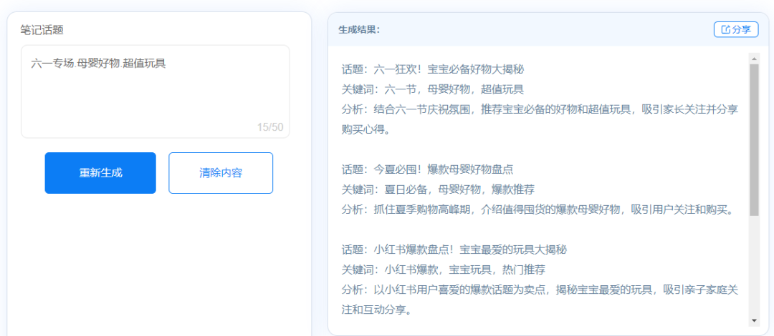The height and width of the screenshot is (336, 774).
Task: Click the 生成结果 heading
Action: (359, 29)
